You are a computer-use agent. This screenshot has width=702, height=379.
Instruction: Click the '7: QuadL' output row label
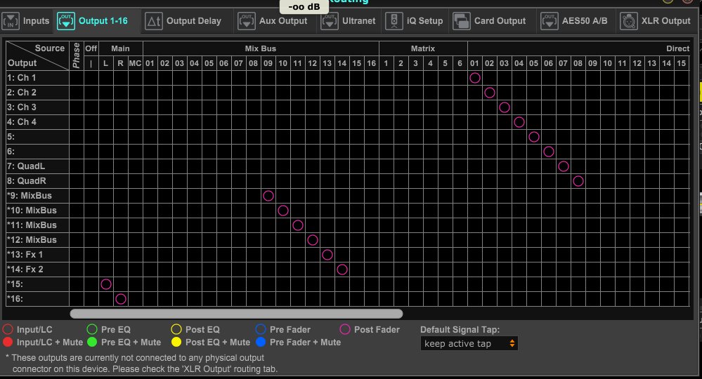click(38, 166)
